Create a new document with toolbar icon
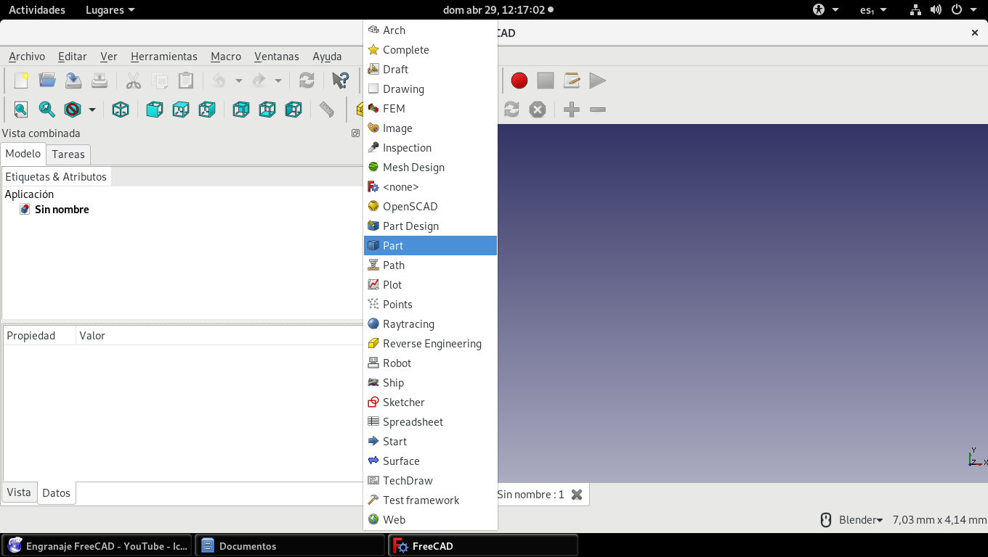Image resolution: width=988 pixels, height=557 pixels. [x=21, y=81]
